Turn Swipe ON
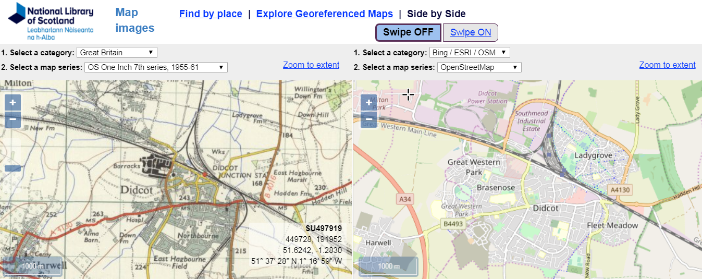Image resolution: width=702 pixels, height=279 pixels. [471, 32]
